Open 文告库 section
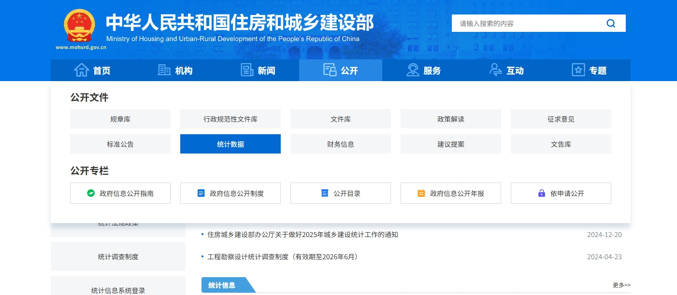 [561, 144]
